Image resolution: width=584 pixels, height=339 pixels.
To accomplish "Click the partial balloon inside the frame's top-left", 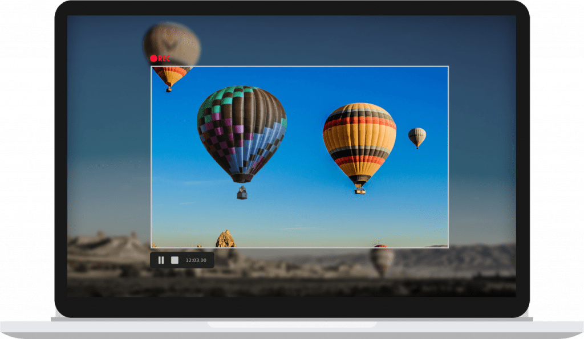I will 170,76.
